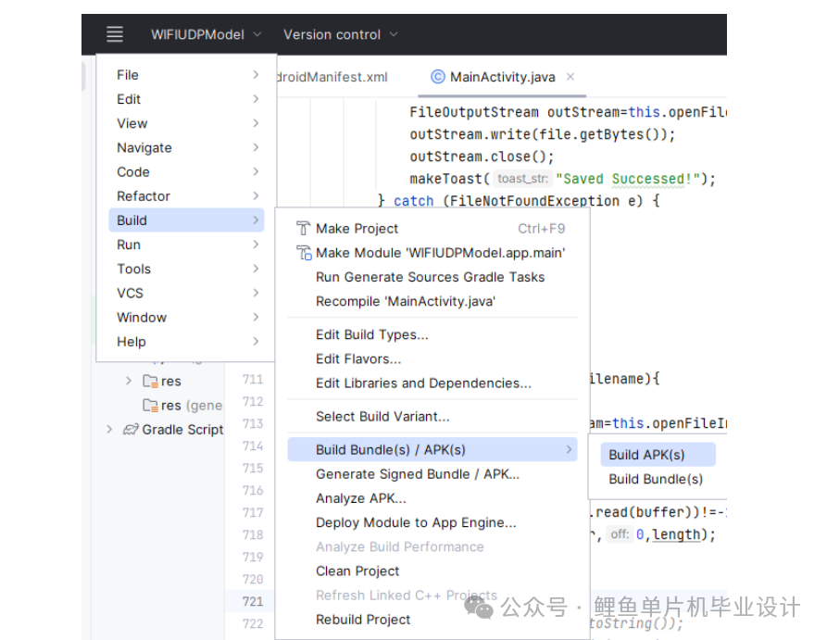Image resolution: width=827 pixels, height=640 pixels.
Task: Open the Code menu
Action: click(x=186, y=172)
